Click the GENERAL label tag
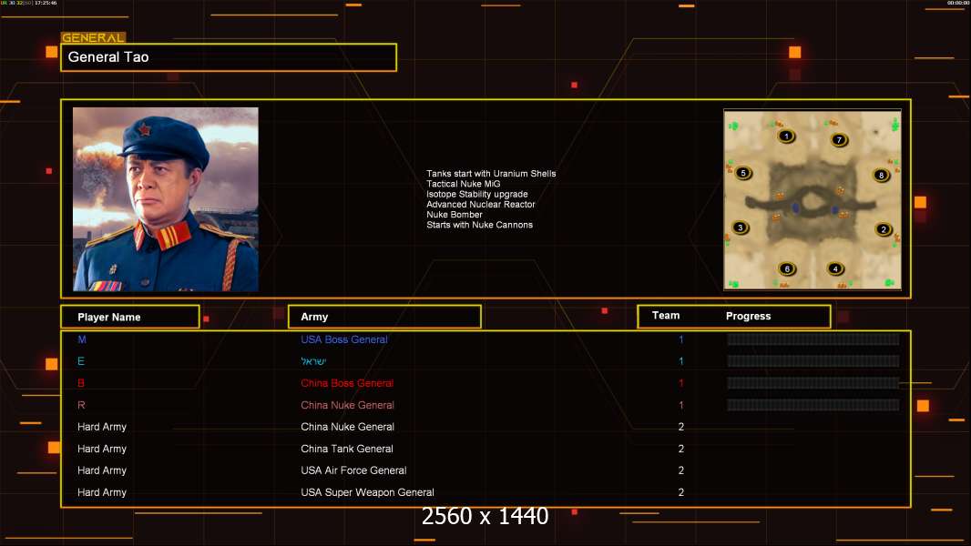The image size is (971, 546). [x=93, y=37]
